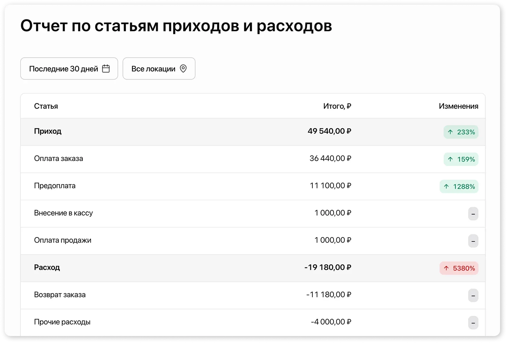Select the Оплата заказа row
Screen dimensions: 507x343
pyautogui.click(x=174, y=159)
